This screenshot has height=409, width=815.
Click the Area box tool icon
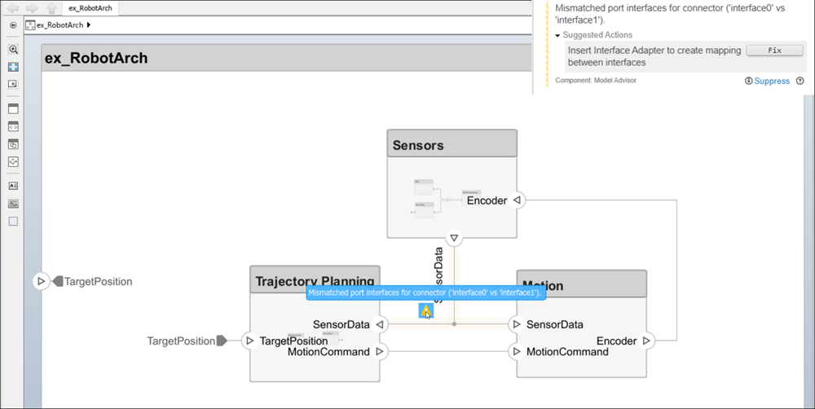click(x=13, y=221)
